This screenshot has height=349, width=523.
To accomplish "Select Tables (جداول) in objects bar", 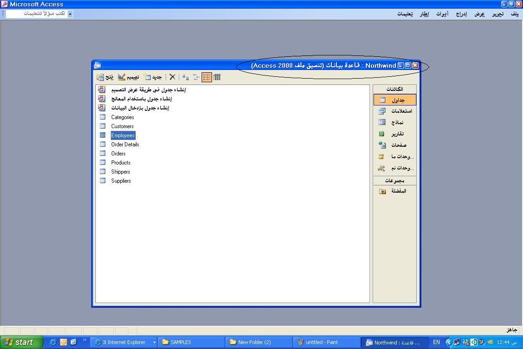I will pyautogui.click(x=395, y=100).
